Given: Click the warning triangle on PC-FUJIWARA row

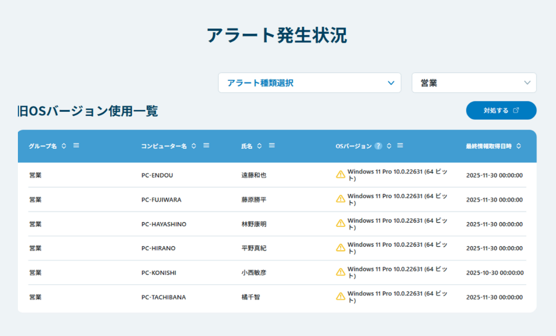Looking at the screenshot, I should (341, 198).
